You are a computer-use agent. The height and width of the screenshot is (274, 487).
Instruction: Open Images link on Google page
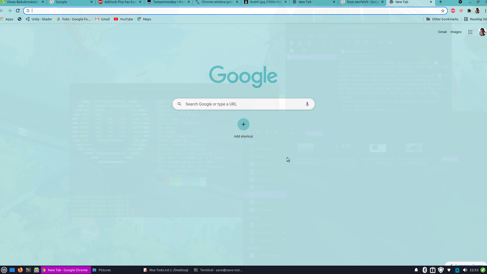pos(456,32)
